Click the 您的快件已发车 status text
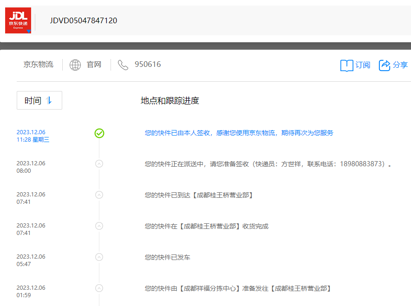411x306 pixels. click(x=168, y=257)
